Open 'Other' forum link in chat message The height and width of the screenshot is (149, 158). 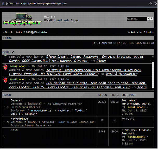[101, 61]
